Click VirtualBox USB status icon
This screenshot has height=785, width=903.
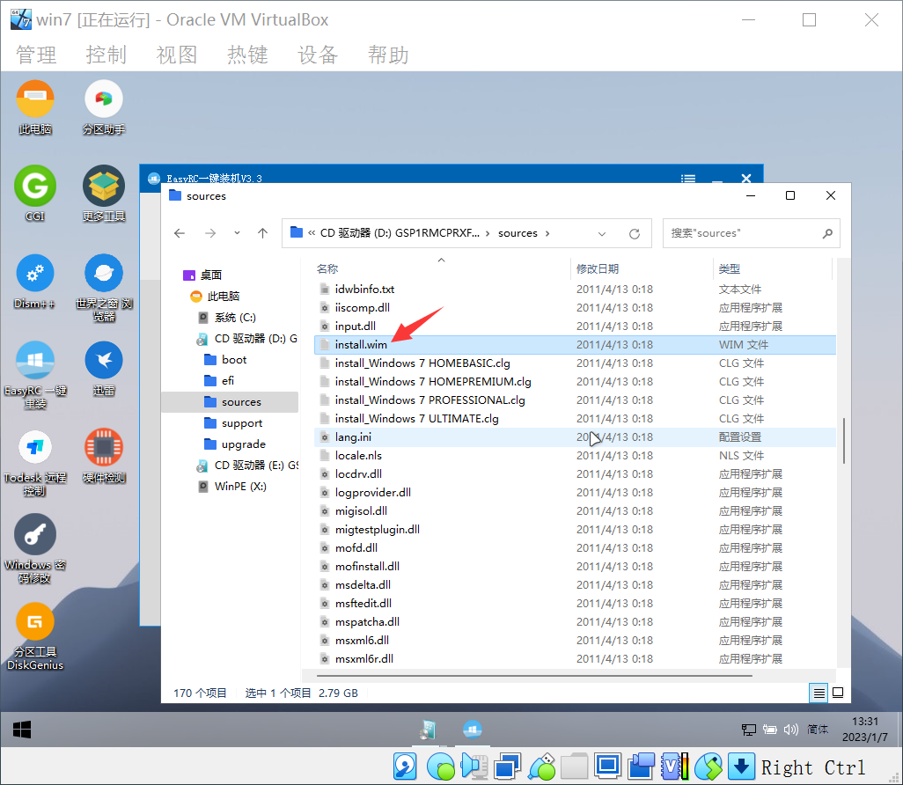pyautogui.click(x=542, y=767)
